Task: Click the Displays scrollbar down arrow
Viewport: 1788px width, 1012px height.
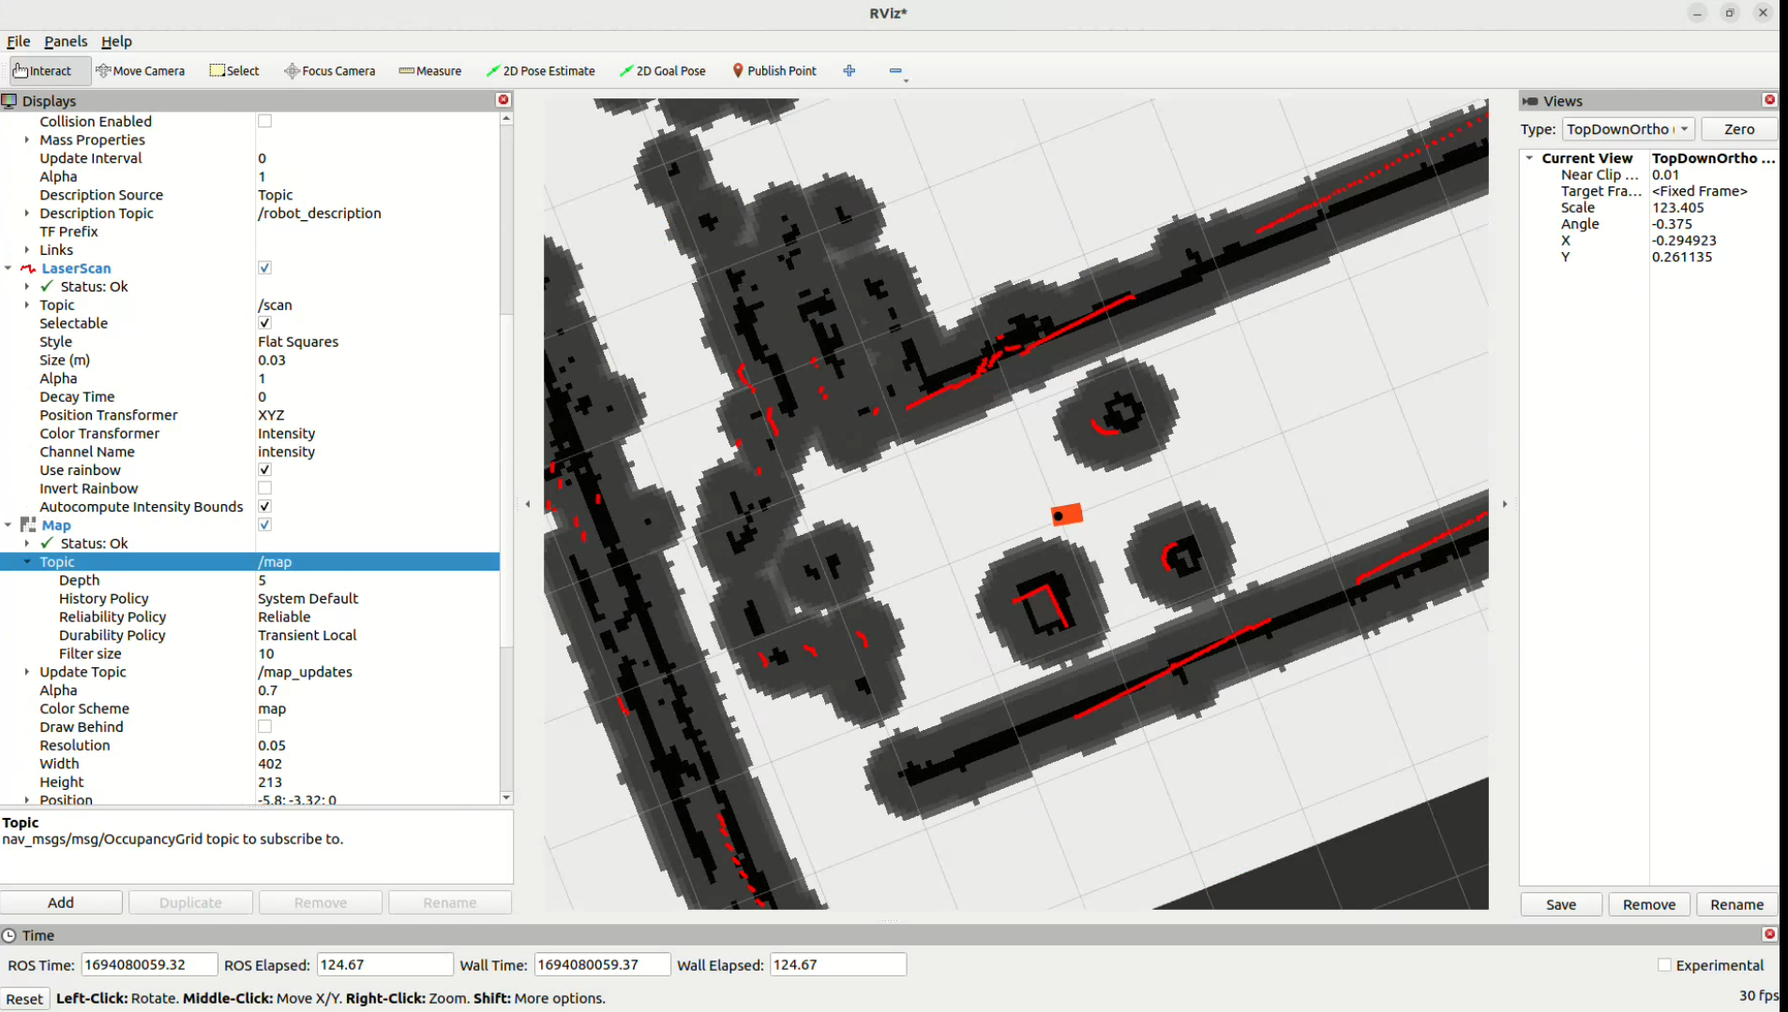Action: point(506,797)
